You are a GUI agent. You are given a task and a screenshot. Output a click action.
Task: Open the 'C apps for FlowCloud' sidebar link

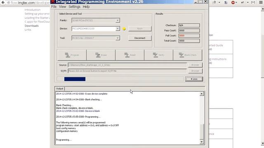(37, 22)
